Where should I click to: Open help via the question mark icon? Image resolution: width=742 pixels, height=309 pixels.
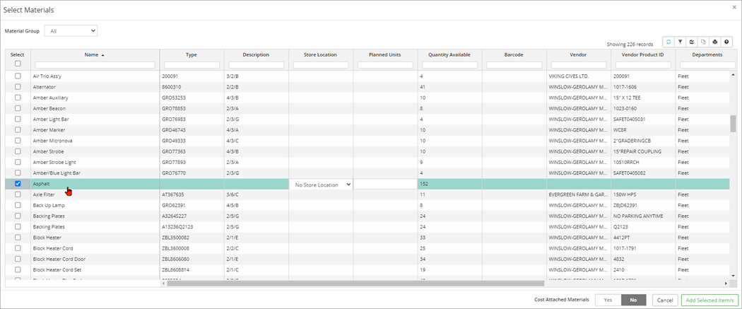tap(726, 42)
